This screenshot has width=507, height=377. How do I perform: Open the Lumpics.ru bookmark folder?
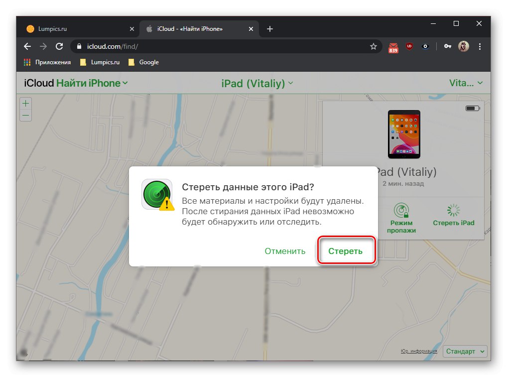tap(100, 62)
